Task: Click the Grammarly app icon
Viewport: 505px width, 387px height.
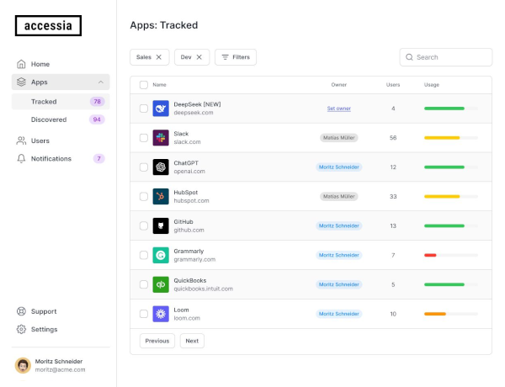Action: (161, 256)
